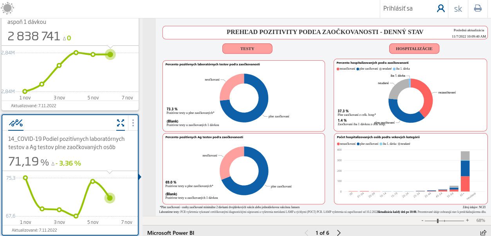This screenshot has width=491, height=236.
Task: Open the sk language selector
Action: [x=458, y=9]
